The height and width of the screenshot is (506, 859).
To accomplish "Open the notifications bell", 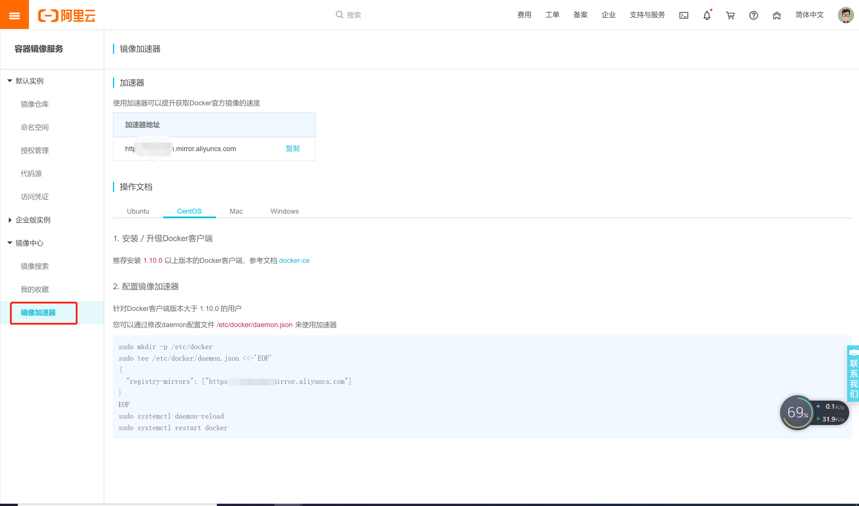I will click(x=707, y=15).
